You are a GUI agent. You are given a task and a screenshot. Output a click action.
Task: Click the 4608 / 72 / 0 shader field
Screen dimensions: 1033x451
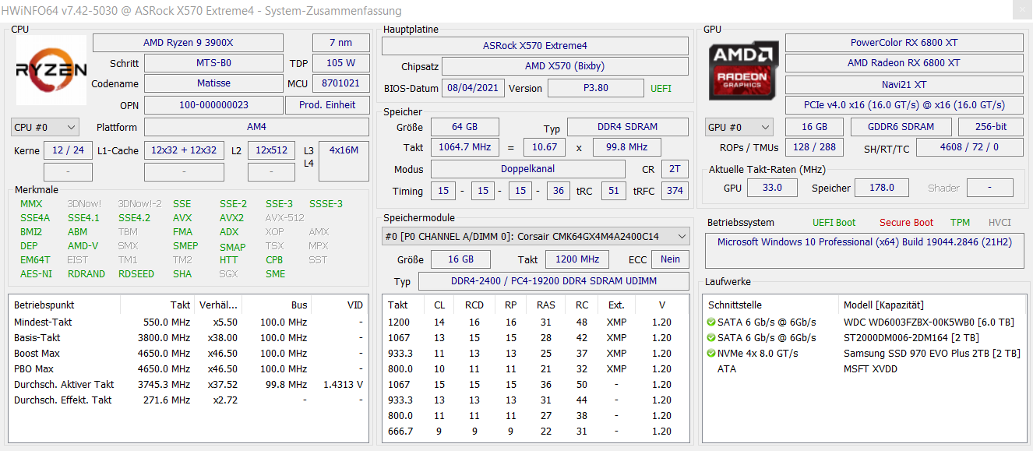pos(969,147)
